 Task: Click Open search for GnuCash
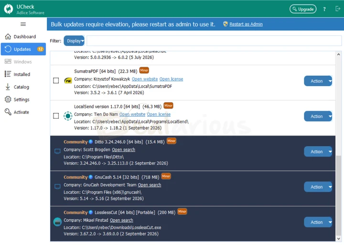point(150,185)
